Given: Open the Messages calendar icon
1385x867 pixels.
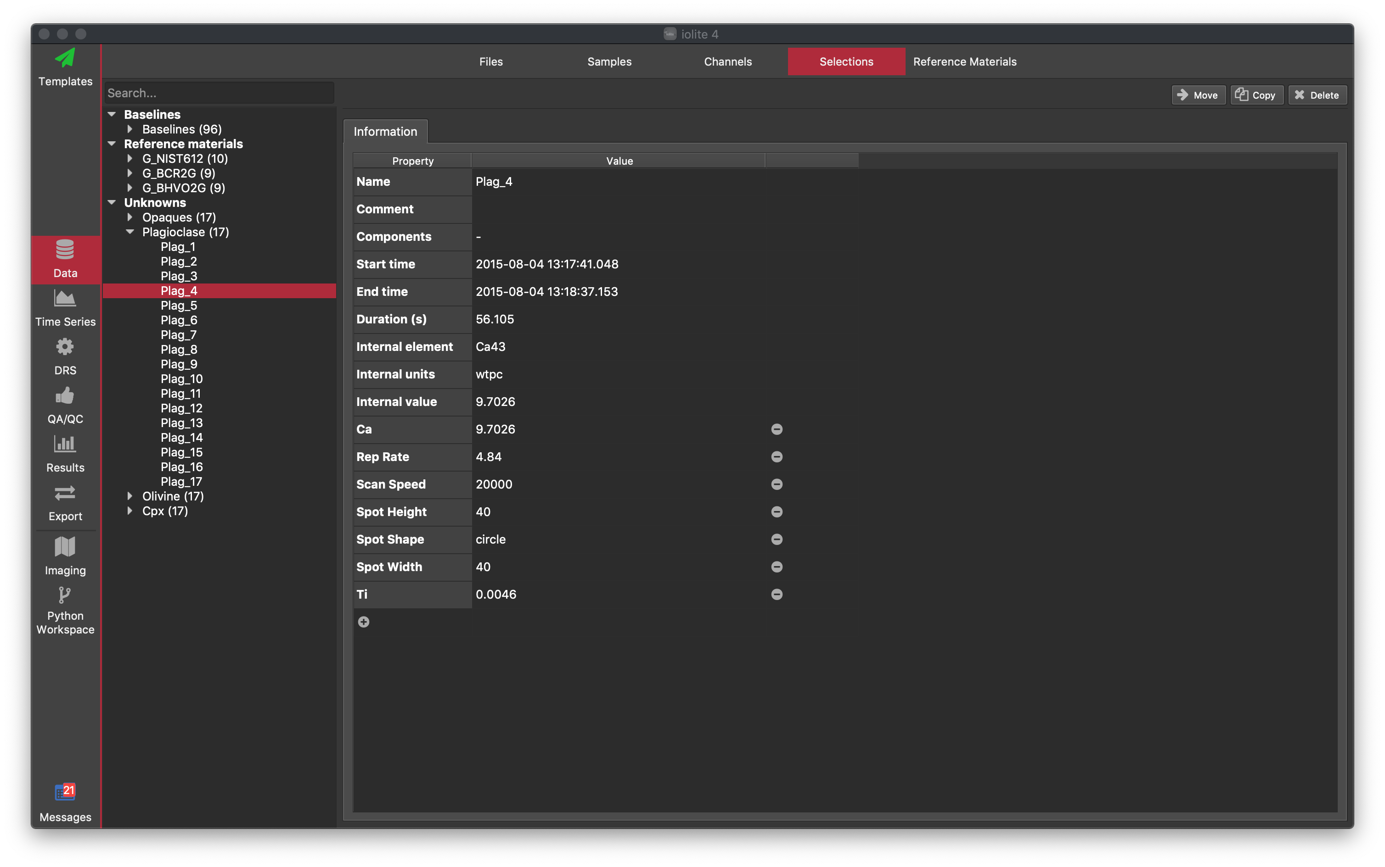Looking at the screenshot, I should coord(65,792).
